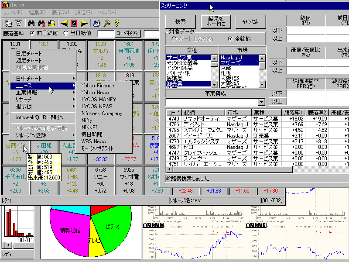The height and width of the screenshot is (262, 349).
Task: Open the ヘルプ(H) menu
Action: (x=107, y=13)
